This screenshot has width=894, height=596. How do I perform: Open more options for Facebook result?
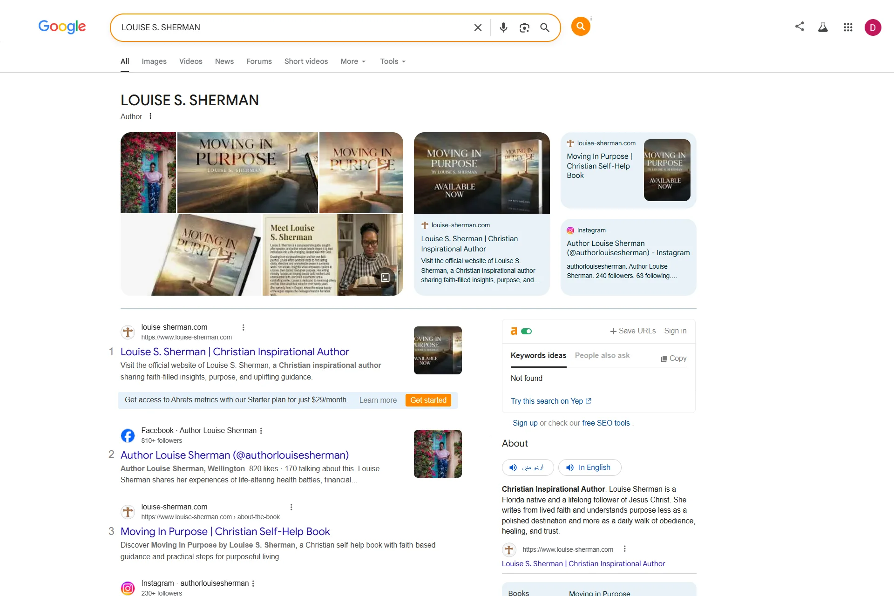[x=261, y=431]
